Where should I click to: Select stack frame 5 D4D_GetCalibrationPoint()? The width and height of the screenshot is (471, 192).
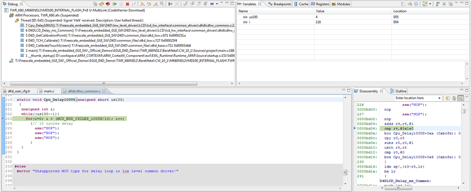coord(102,35)
